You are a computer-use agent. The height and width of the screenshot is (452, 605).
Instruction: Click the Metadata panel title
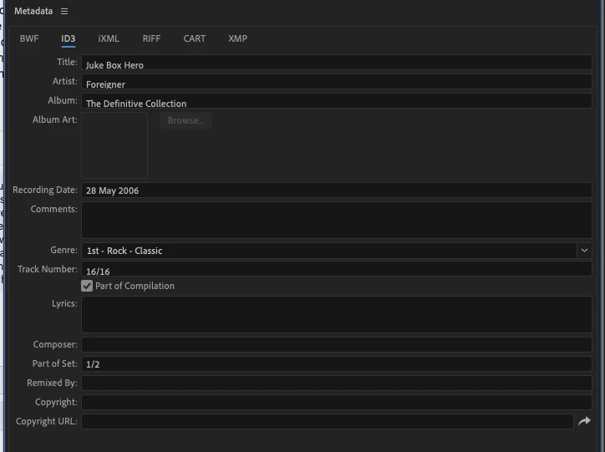click(33, 11)
